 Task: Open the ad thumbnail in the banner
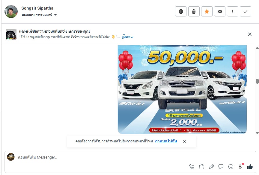(x=11, y=34)
